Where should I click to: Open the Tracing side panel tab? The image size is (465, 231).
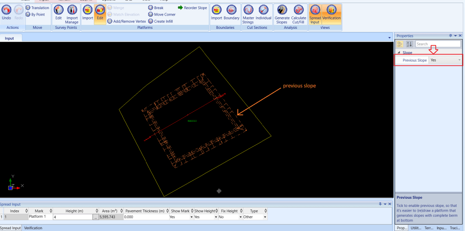455,228
